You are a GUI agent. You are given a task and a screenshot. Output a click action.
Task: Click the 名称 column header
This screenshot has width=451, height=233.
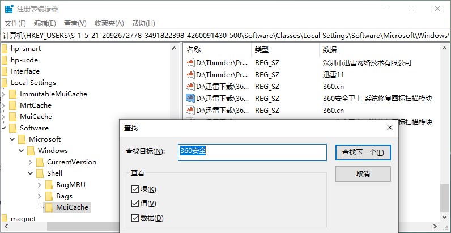point(217,50)
